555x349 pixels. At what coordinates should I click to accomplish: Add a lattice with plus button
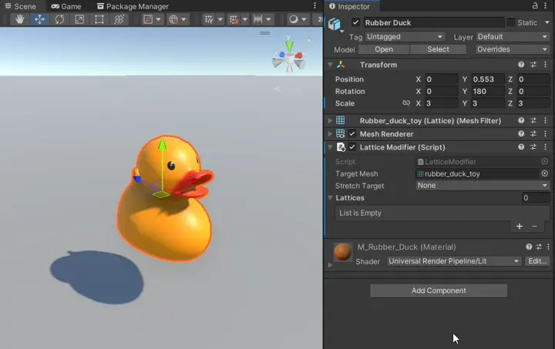(x=520, y=226)
